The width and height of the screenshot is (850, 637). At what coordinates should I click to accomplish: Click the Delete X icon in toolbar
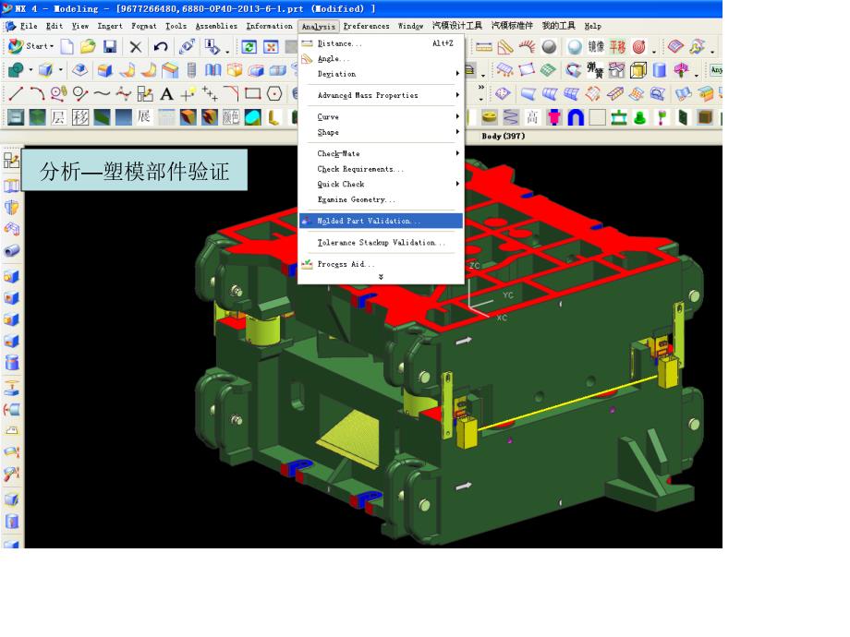click(136, 46)
